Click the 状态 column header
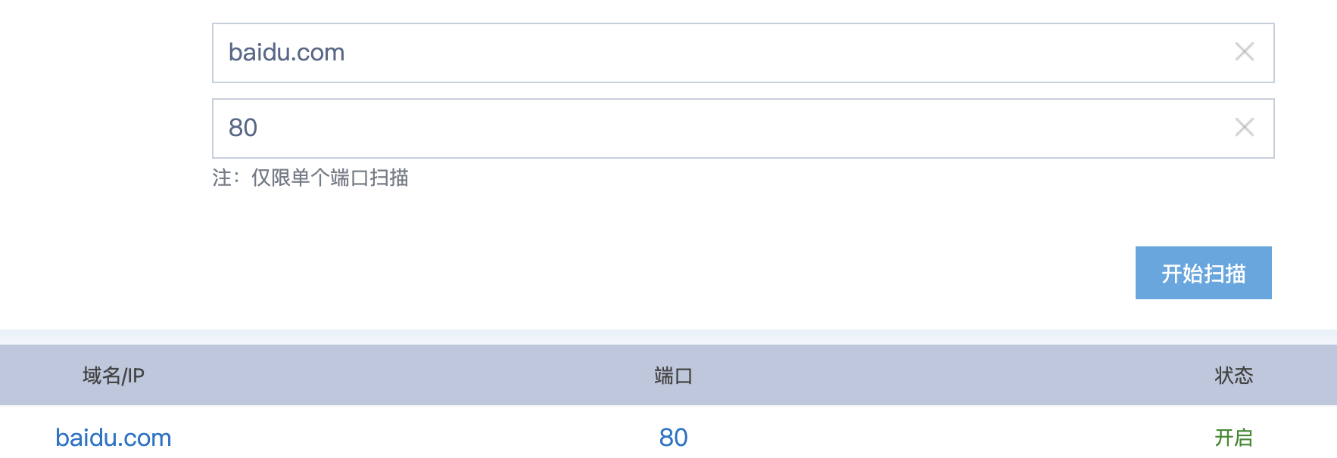The height and width of the screenshot is (458, 1337). 1234,374
